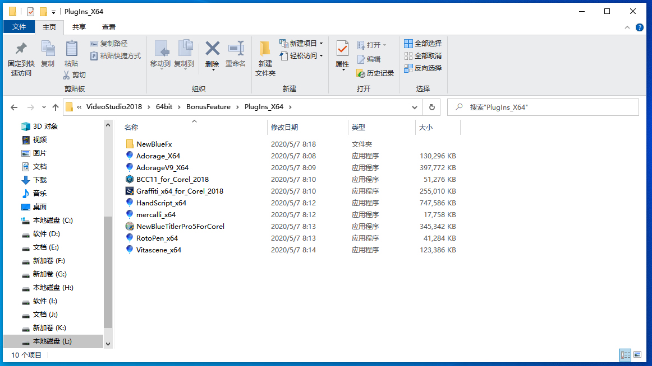This screenshot has width=652, height=366.
Task: Sort by the 大小 column header
Action: pyautogui.click(x=426, y=128)
